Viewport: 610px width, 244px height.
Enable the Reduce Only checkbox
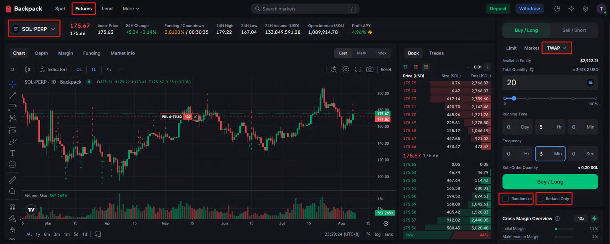tap(540, 199)
